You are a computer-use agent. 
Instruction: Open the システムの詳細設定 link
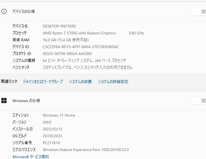(113, 81)
